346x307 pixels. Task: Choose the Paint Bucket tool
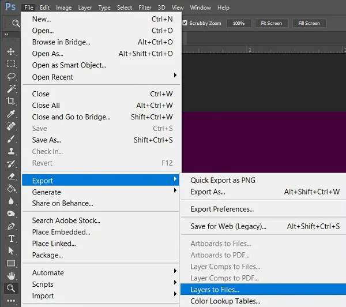point(11,189)
